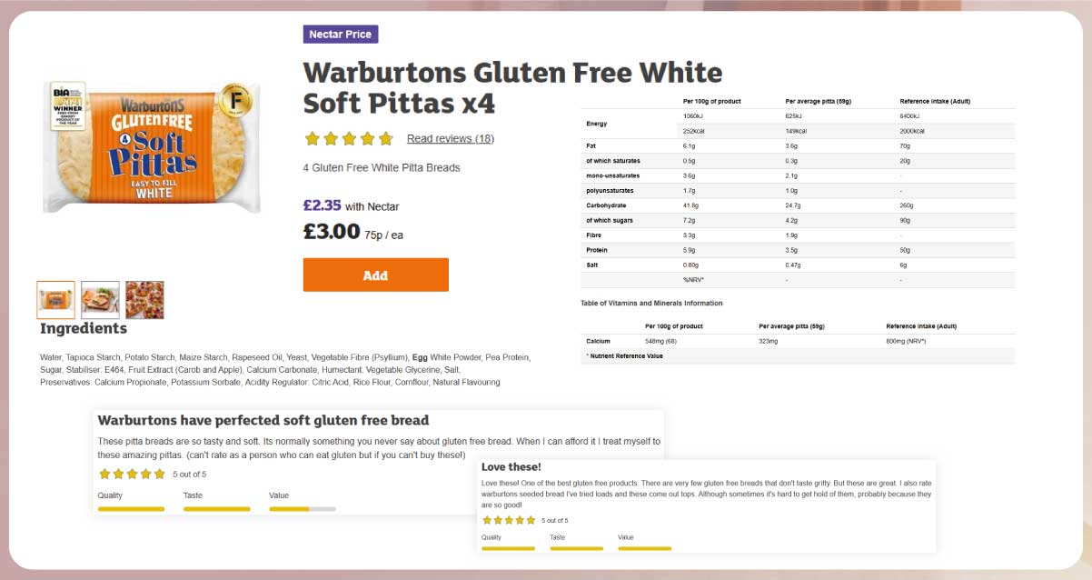Viewport: 1092px width, 580px height.
Task: Open the filled pitta sandwich thumbnail
Action: (x=100, y=299)
